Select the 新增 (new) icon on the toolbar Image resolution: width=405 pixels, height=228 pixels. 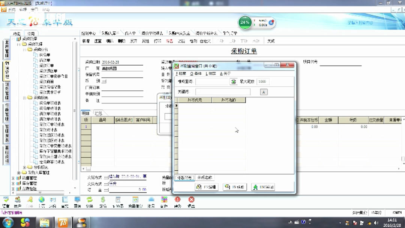click(x=85, y=41)
